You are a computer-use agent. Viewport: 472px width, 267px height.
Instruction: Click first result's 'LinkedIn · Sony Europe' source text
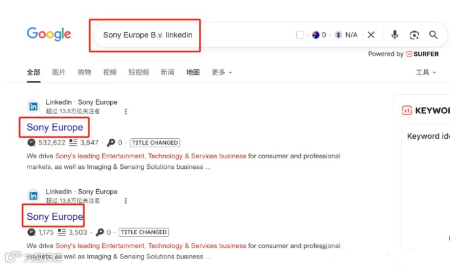point(81,102)
